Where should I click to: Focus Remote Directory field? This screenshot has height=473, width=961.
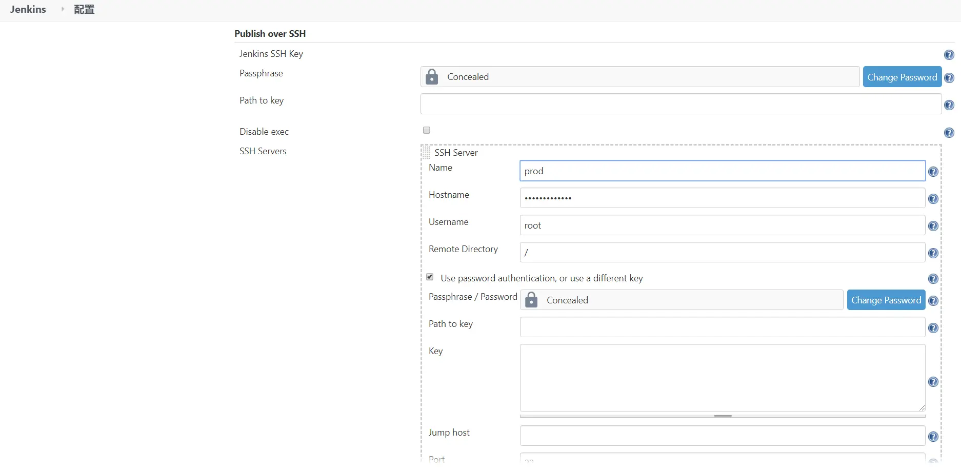pos(723,252)
